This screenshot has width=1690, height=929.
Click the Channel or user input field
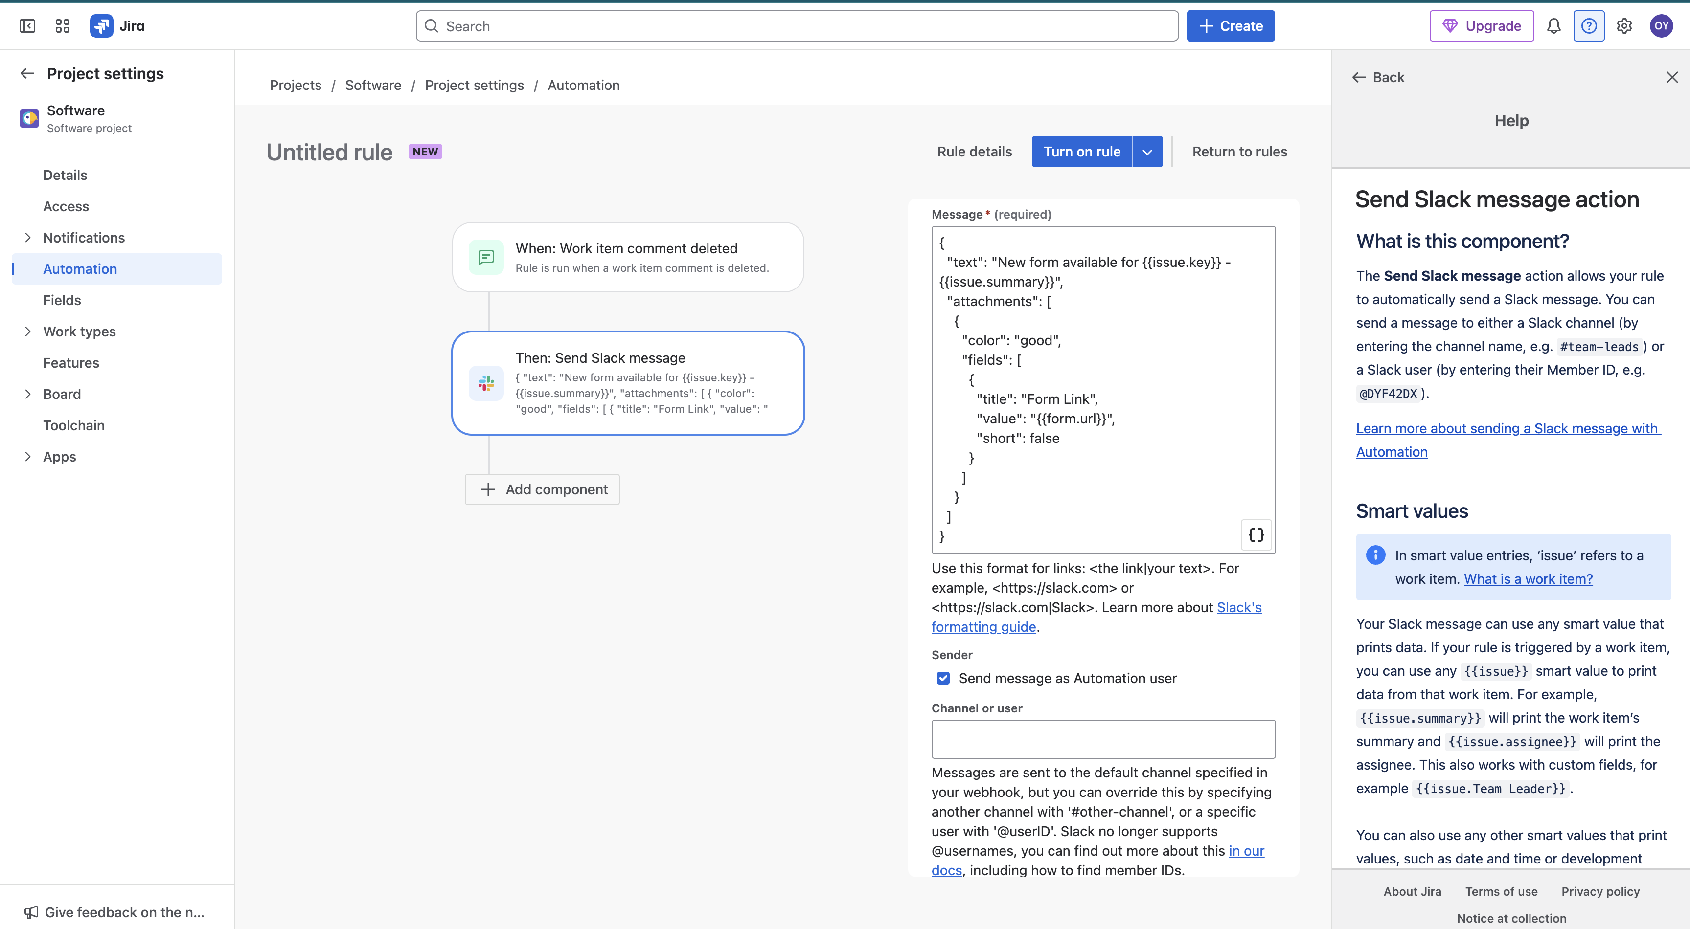coord(1102,739)
